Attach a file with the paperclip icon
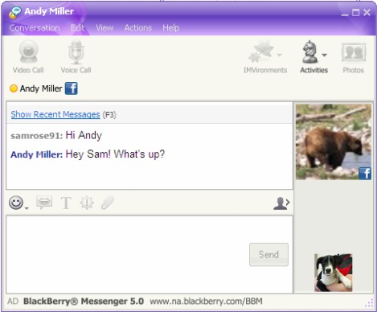Image resolution: width=377 pixels, height=312 pixels. point(108,203)
